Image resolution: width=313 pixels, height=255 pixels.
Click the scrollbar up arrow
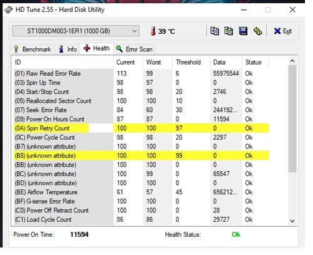(292, 61)
